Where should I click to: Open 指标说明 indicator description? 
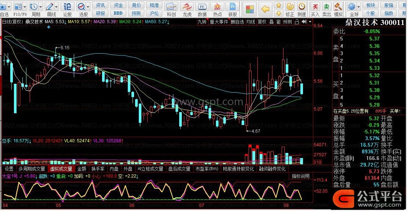[x=300, y=176]
